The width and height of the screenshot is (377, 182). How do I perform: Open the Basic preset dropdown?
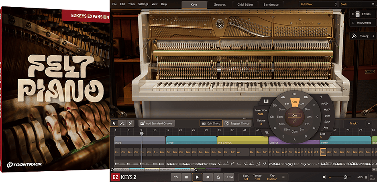click(x=357, y=4)
